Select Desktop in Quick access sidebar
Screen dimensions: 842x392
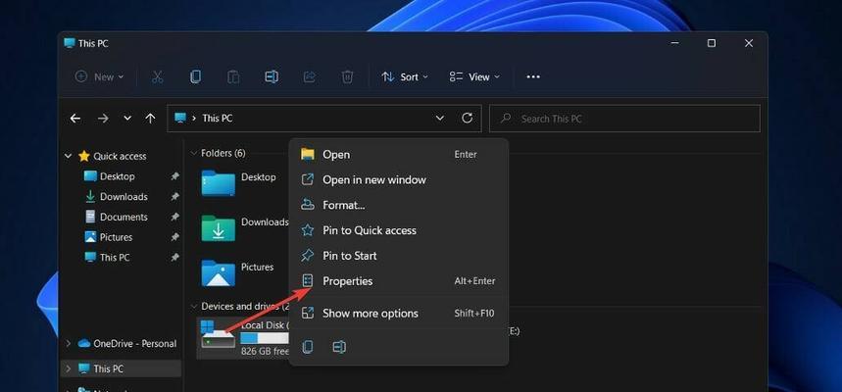[117, 176]
